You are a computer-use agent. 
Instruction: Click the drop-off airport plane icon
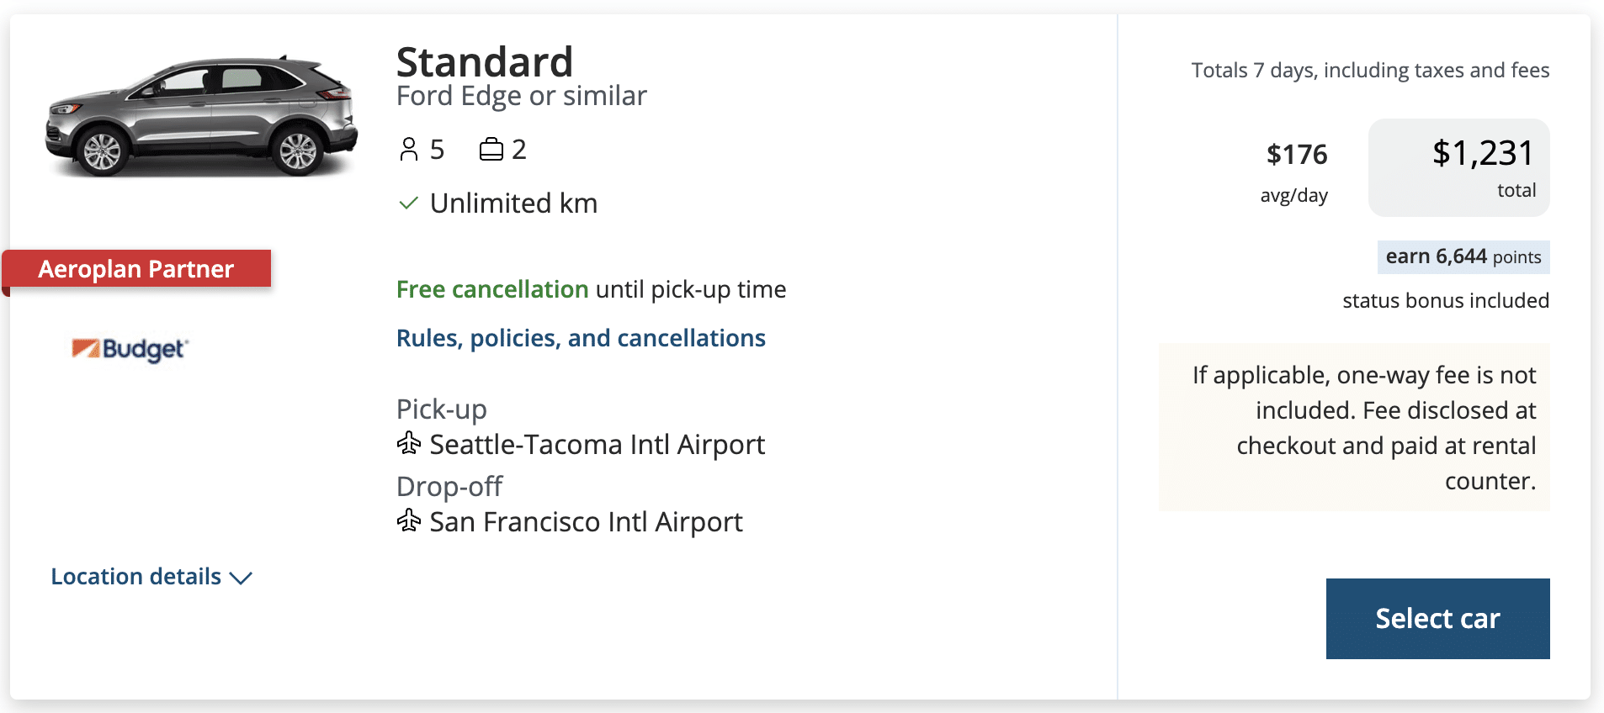coord(409,521)
